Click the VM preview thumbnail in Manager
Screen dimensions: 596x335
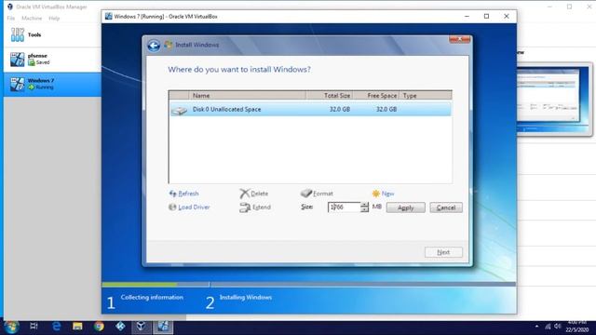554,100
